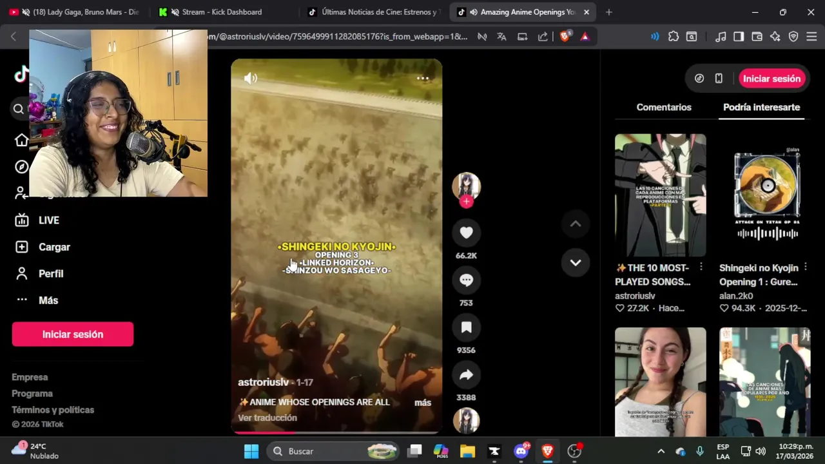Screen dimensions: 825x464
Task: Click the pink Iniciar sesión button at top right
Action: 772,79
